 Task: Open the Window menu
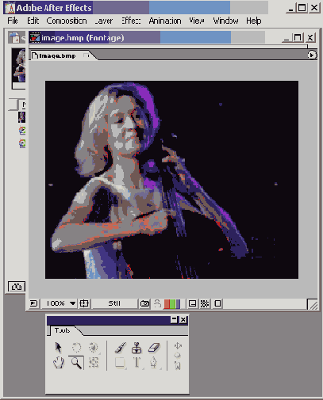[x=225, y=21]
